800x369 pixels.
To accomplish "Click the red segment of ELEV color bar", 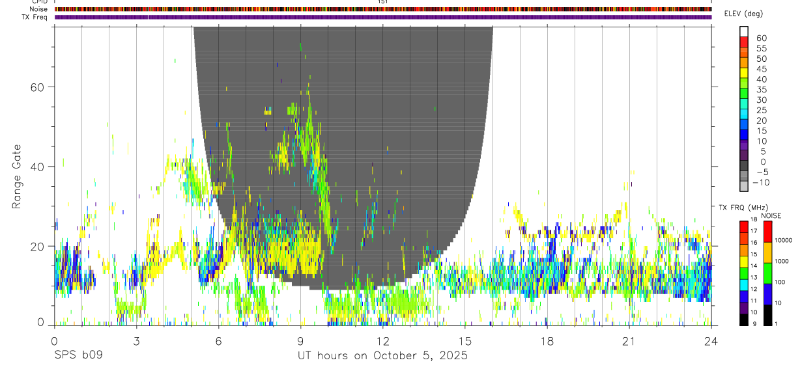I will coord(744,41).
